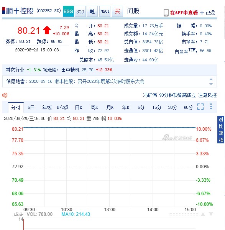This screenshot has width=225, height=230.
Task: Click the gray down triangle near volume chart
Action: [211, 214]
